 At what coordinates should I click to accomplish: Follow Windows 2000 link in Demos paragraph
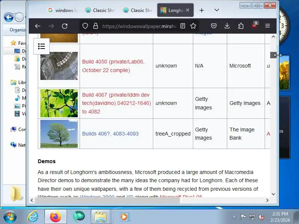(x=97, y=196)
